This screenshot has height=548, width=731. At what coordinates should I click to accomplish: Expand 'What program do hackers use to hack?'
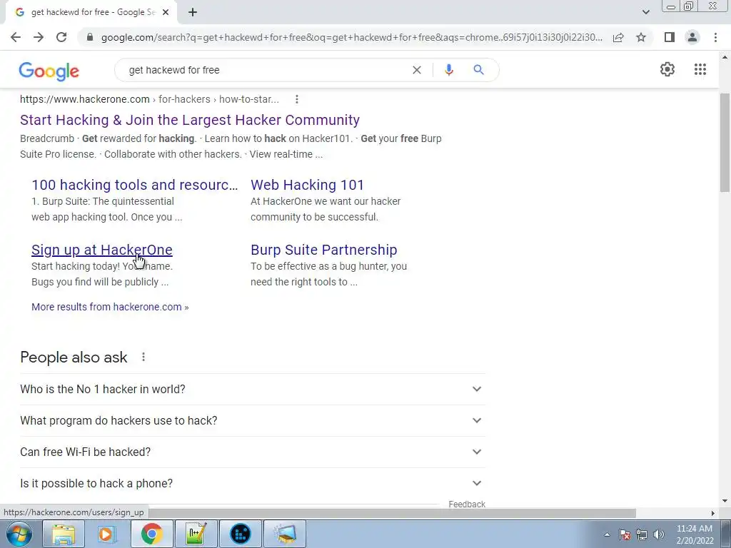tap(252, 420)
